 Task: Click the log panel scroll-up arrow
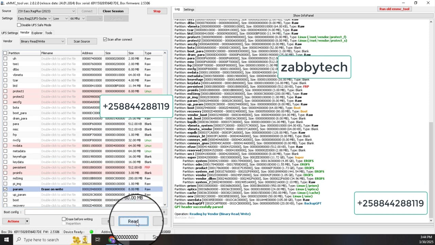(431, 22)
